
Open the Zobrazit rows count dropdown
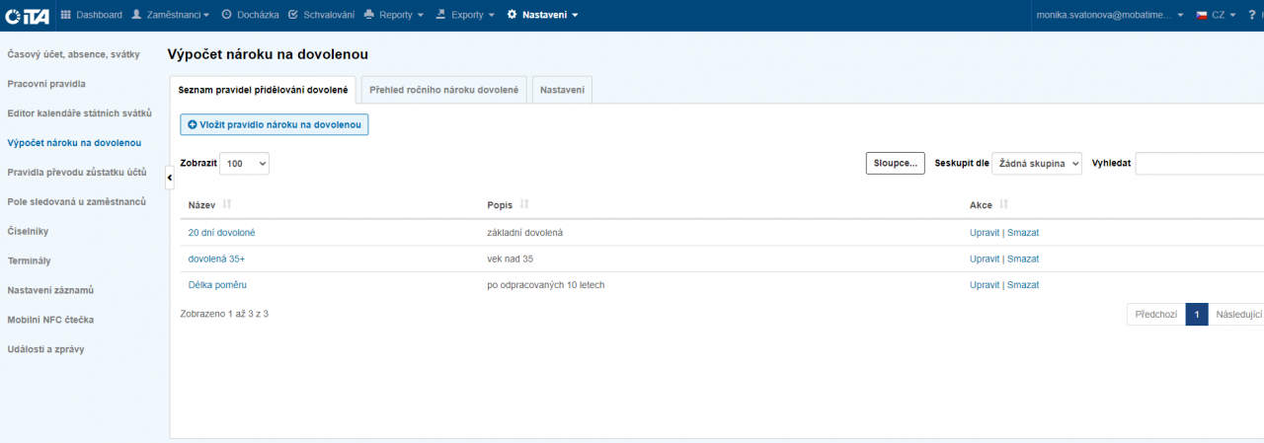(244, 164)
